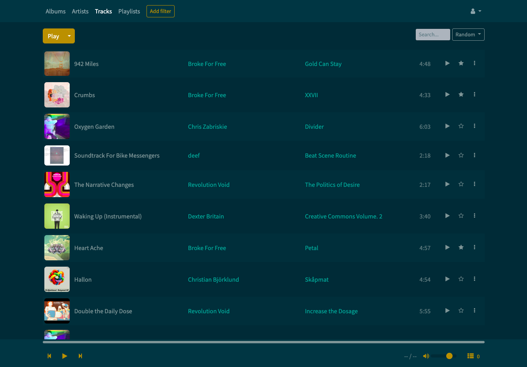This screenshot has height=367, width=527.
Task: Adjust the volume slider
Action: 444,356
